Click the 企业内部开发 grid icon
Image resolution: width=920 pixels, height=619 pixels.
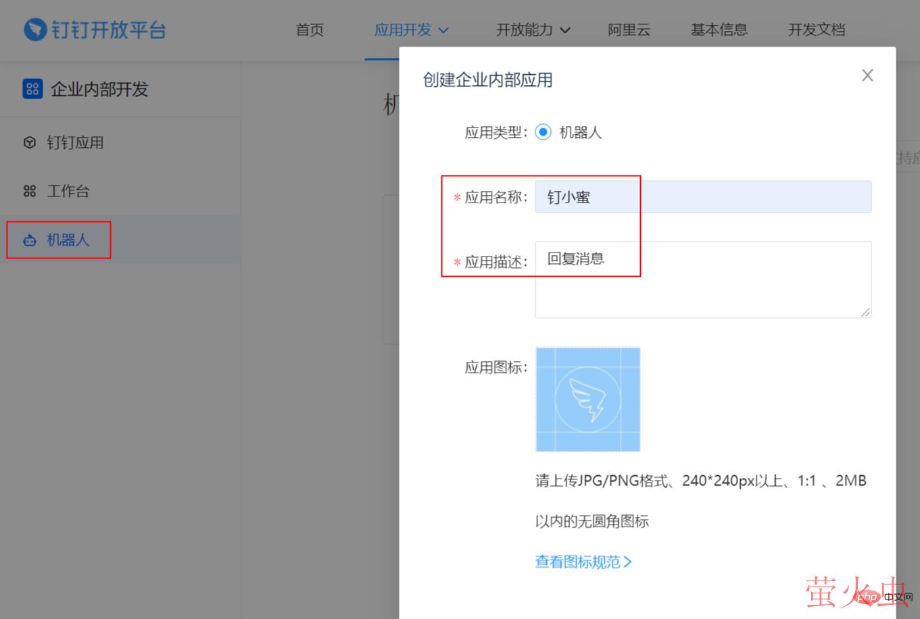click(32, 89)
